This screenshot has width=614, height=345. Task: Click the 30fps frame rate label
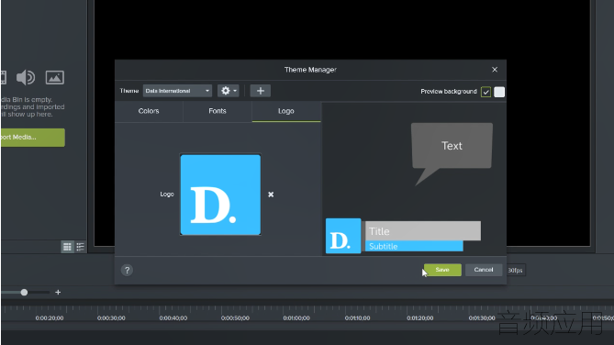(515, 270)
